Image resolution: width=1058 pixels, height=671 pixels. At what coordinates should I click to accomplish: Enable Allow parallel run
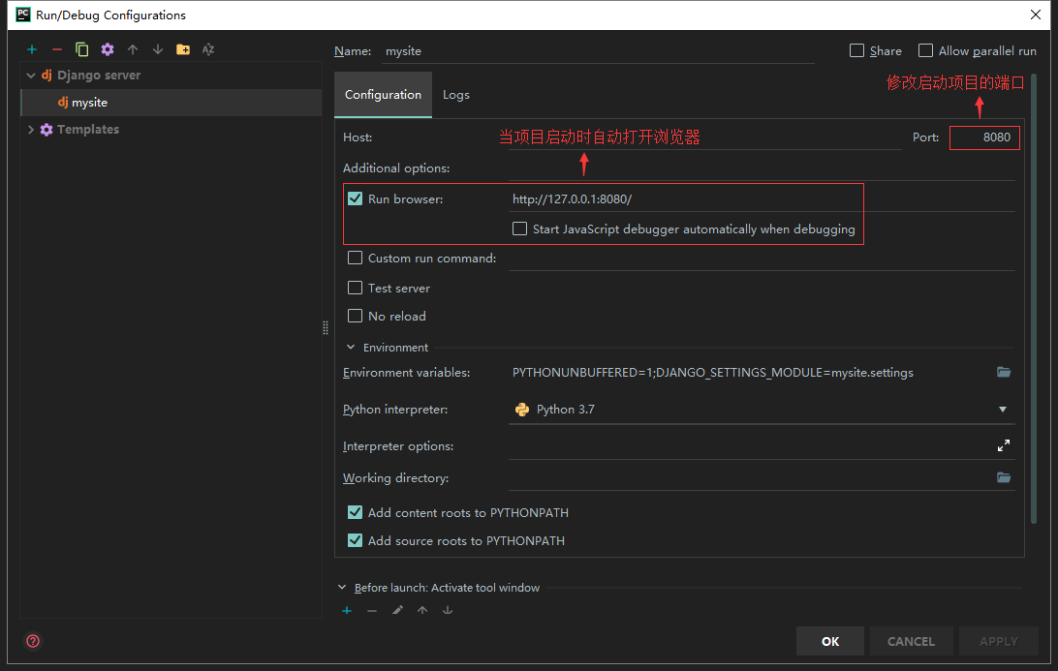click(926, 50)
